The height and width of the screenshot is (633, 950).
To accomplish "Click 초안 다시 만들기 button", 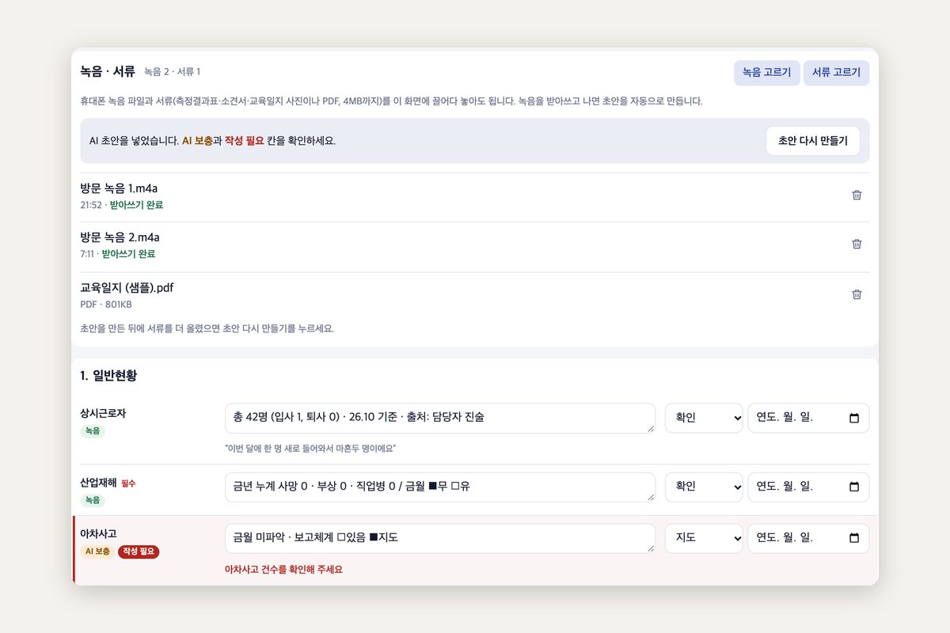I will [x=813, y=141].
